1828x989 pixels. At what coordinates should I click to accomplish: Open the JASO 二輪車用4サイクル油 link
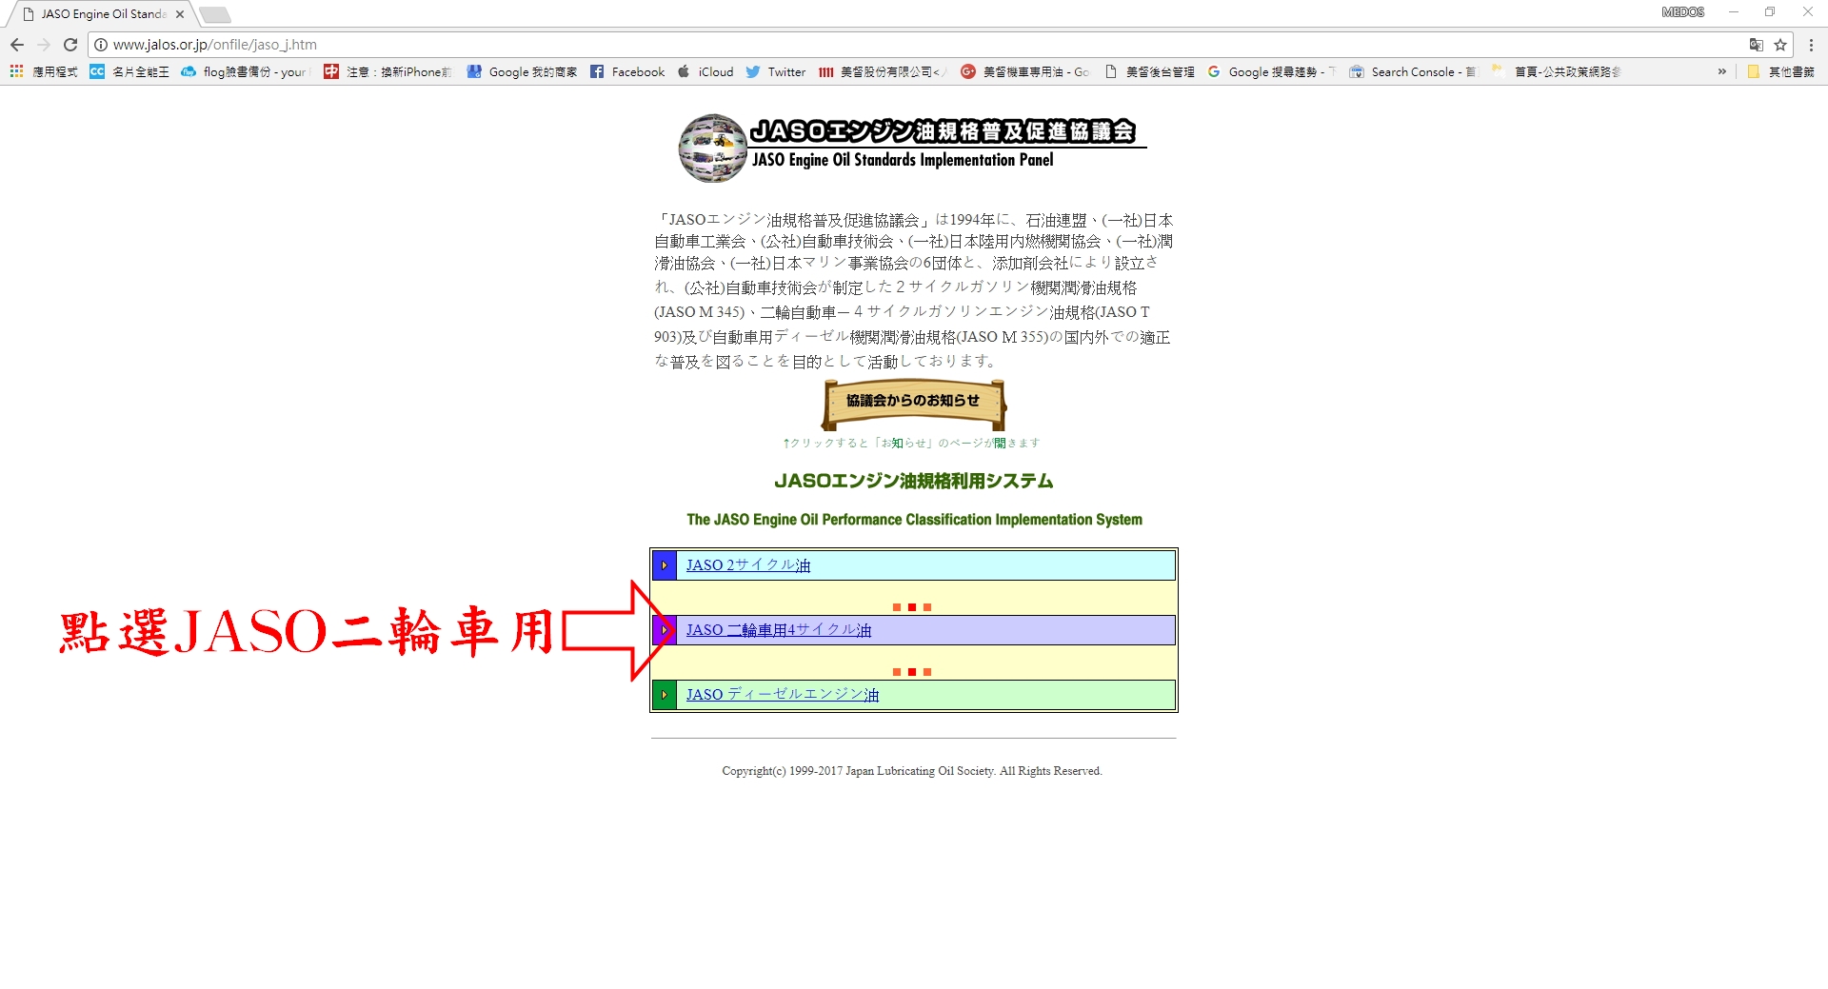pos(779,630)
